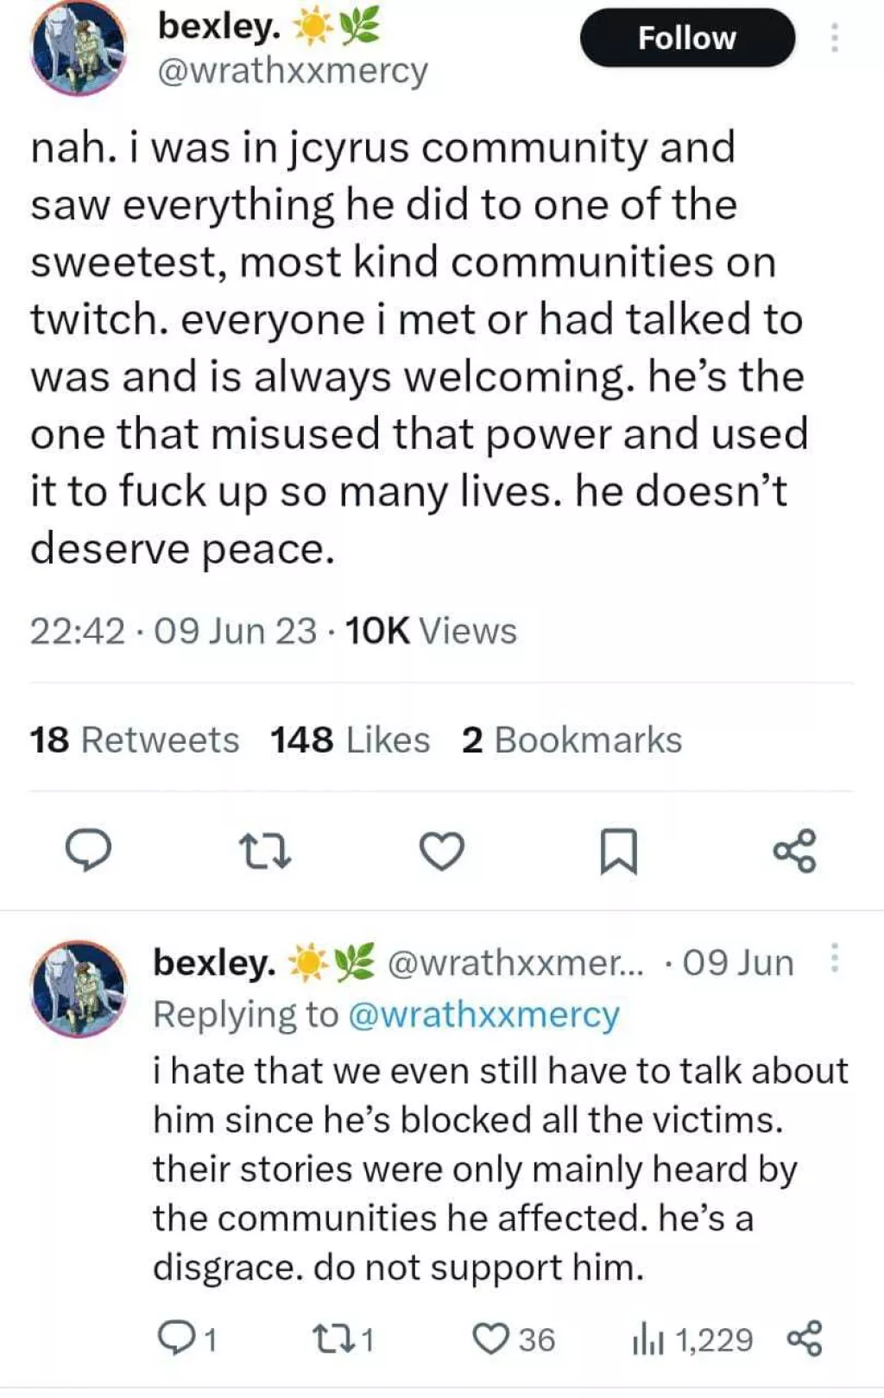Open the 18 Retweets list

pyautogui.click(x=133, y=740)
